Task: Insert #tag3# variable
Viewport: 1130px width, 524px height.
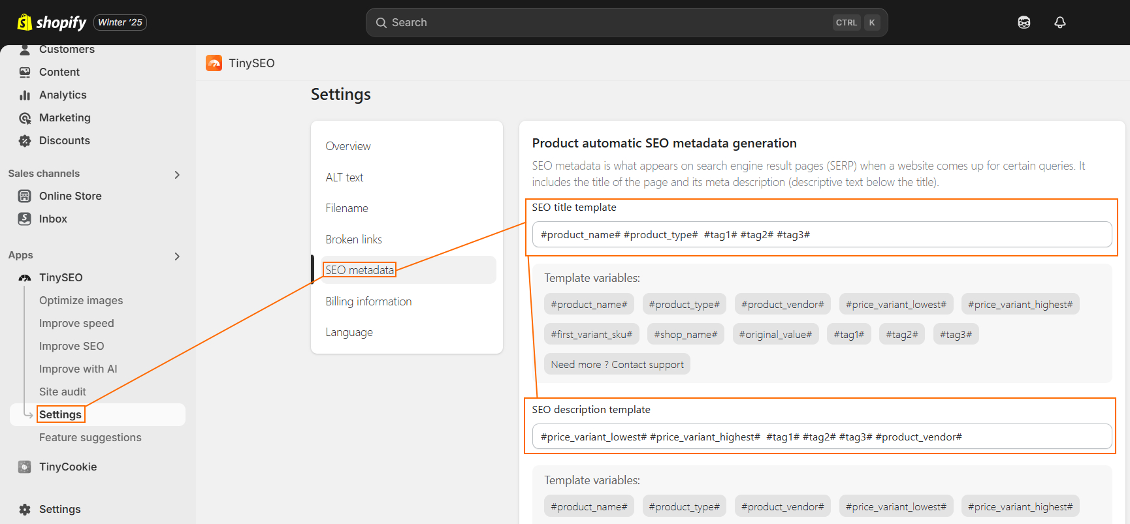Action: (x=956, y=334)
